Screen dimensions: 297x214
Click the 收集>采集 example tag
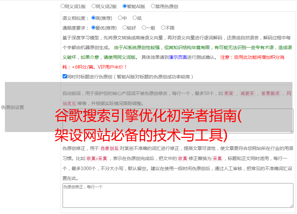tap(97, 158)
